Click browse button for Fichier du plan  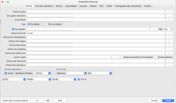(x=169, y=12)
